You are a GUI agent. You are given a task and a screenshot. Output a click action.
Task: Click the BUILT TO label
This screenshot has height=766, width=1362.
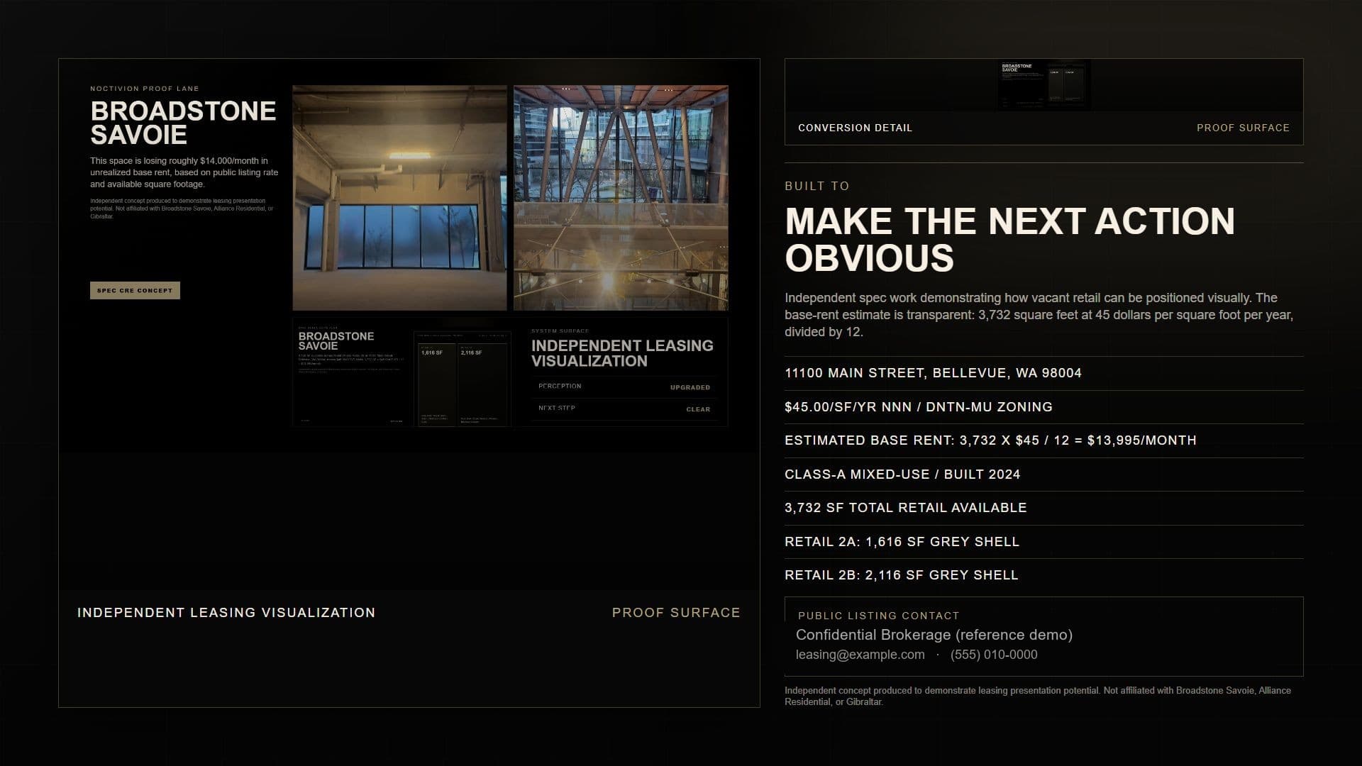coord(817,186)
